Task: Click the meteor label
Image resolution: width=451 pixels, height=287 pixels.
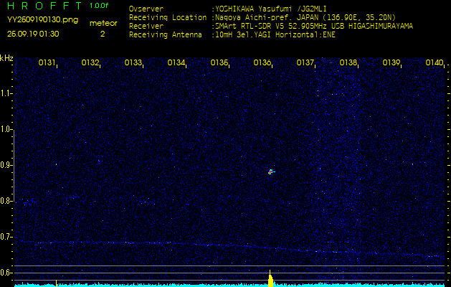Action: (103, 24)
